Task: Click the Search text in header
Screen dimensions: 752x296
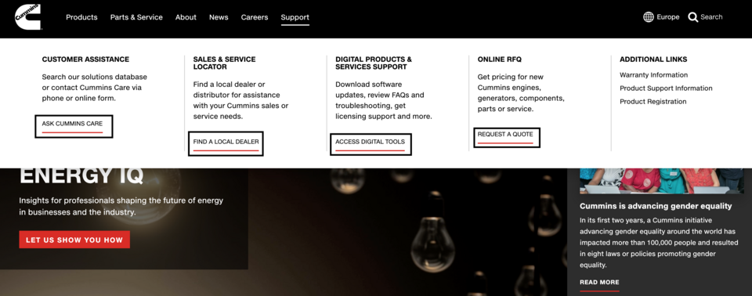Action: (x=711, y=16)
